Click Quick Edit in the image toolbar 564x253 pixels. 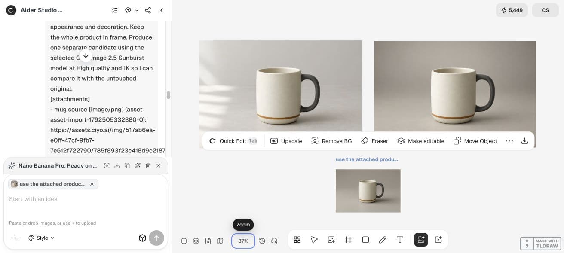pyautogui.click(x=234, y=141)
